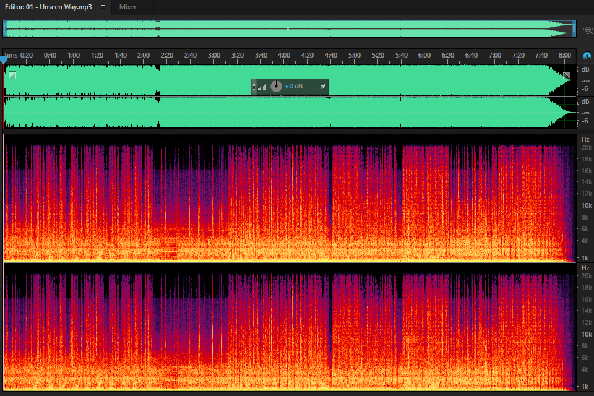Click the 2:20 mark on the timeline ruler
This screenshot has width=594, height=396.
[x=167, y=55]
